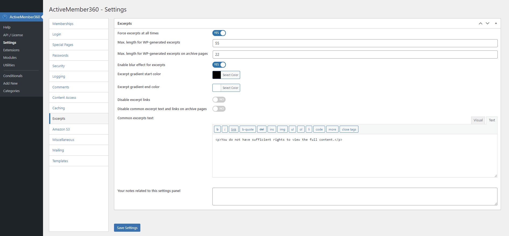This screenshot has height=236, width=509.
Task: Click close tags button in editor toolbar
Action: click(349, 129)
